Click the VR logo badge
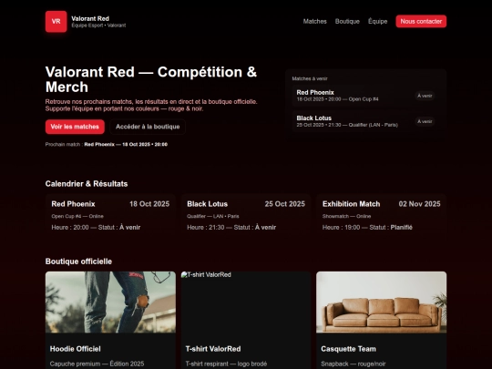The height and width of the screenshot is (369, 492). coord(56,21)
